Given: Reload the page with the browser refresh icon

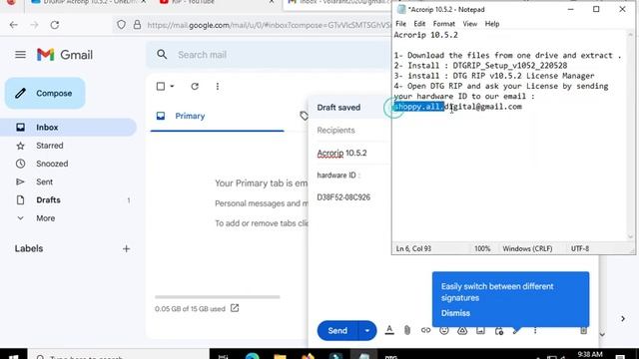Looking at the screenshot, I should pyautogui.click(x=55, y=25).
